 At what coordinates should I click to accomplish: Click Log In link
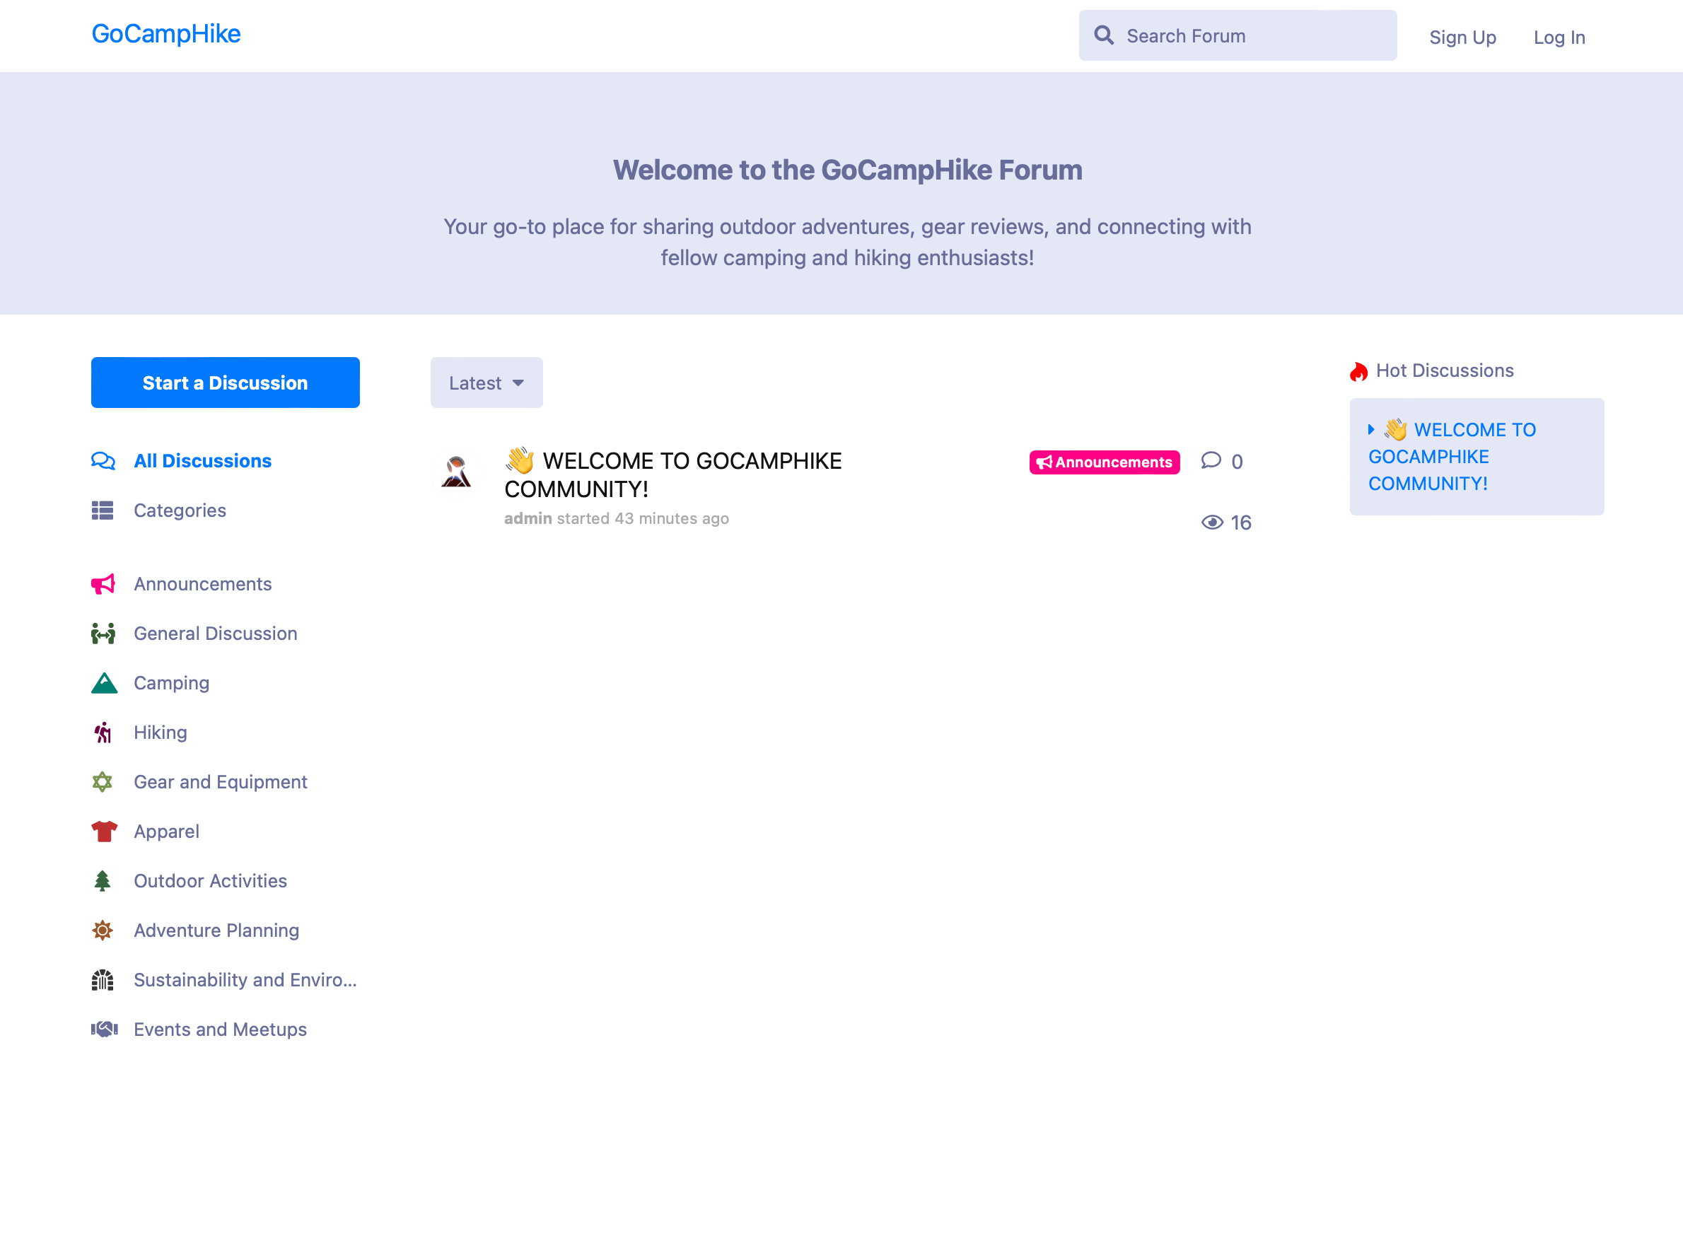pos(1559,37)
